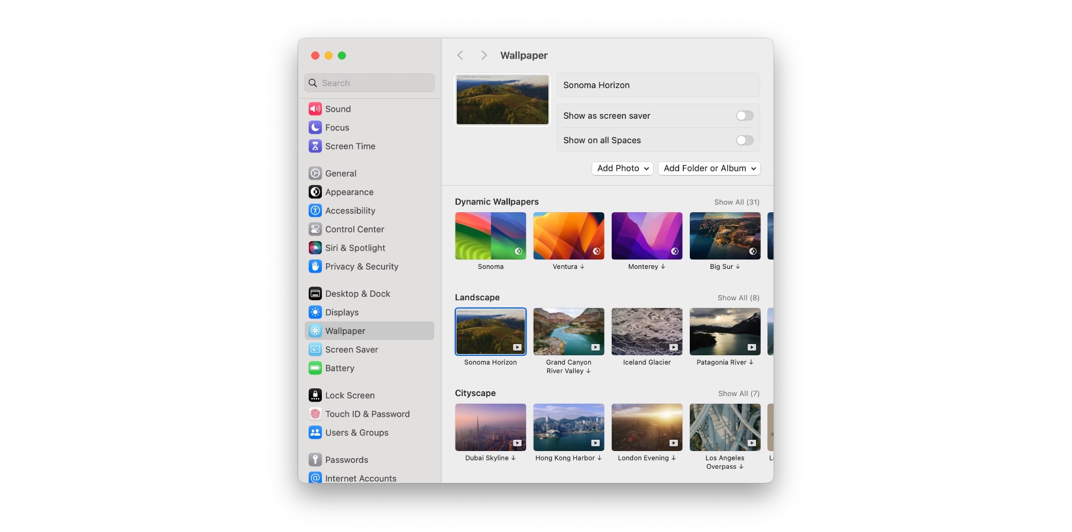Click the Siri & Spotlight icon
This screenshot has width=1072, height=532.
315,248
